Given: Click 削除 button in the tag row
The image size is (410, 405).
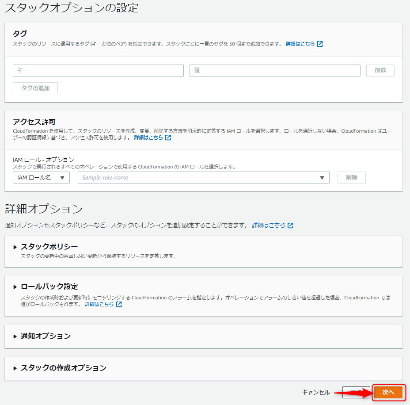Looking at the screenshot, I should pyautogui.click(x=380, y=70).
